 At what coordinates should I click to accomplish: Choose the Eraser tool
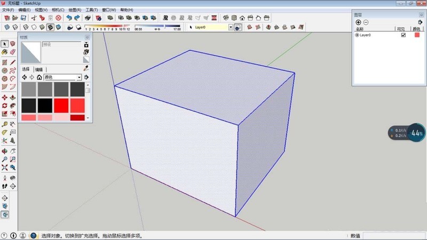click(x=12, y=52)
